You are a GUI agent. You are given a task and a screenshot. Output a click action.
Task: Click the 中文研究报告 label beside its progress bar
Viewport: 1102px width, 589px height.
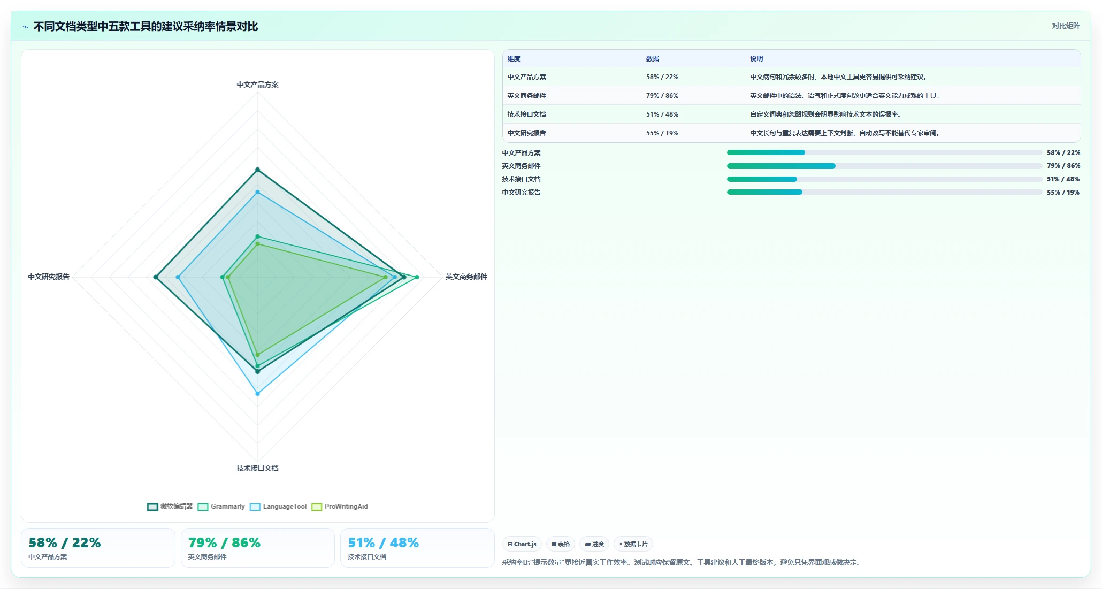[521, 193]
